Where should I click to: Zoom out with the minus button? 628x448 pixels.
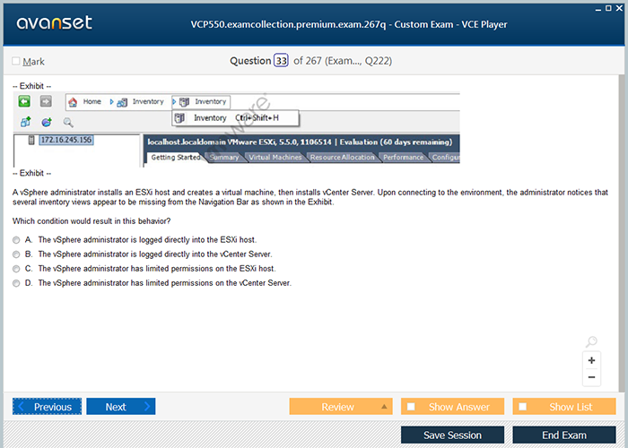click(591, 377)
